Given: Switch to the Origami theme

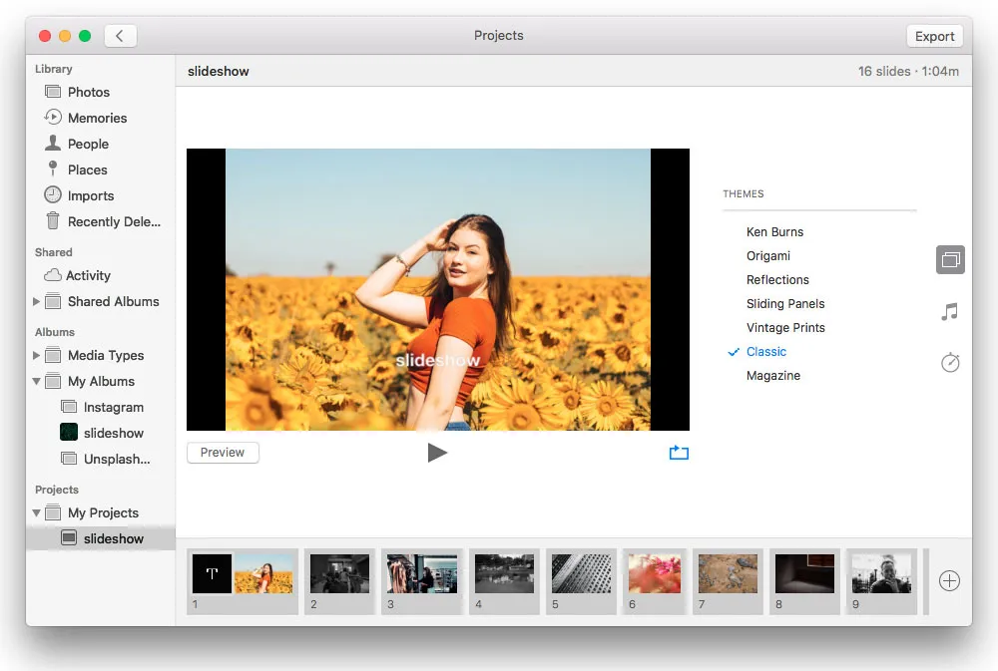Looking at the screenshot, I should (x=768, y=255).
